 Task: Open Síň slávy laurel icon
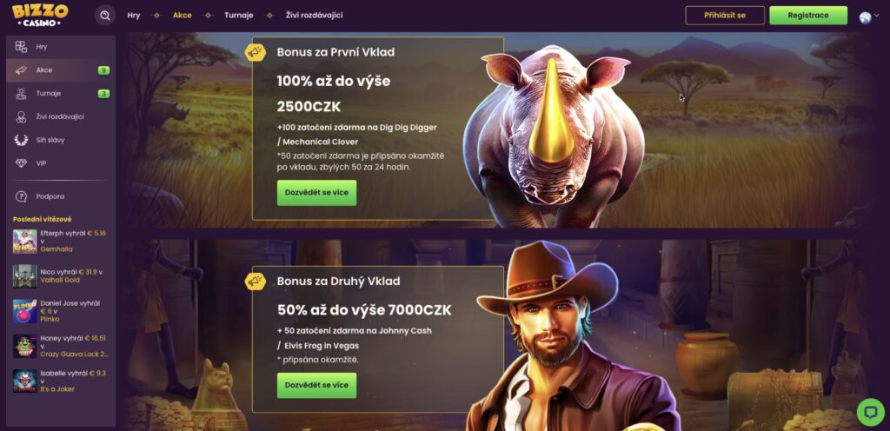click(x=21, y=140)
